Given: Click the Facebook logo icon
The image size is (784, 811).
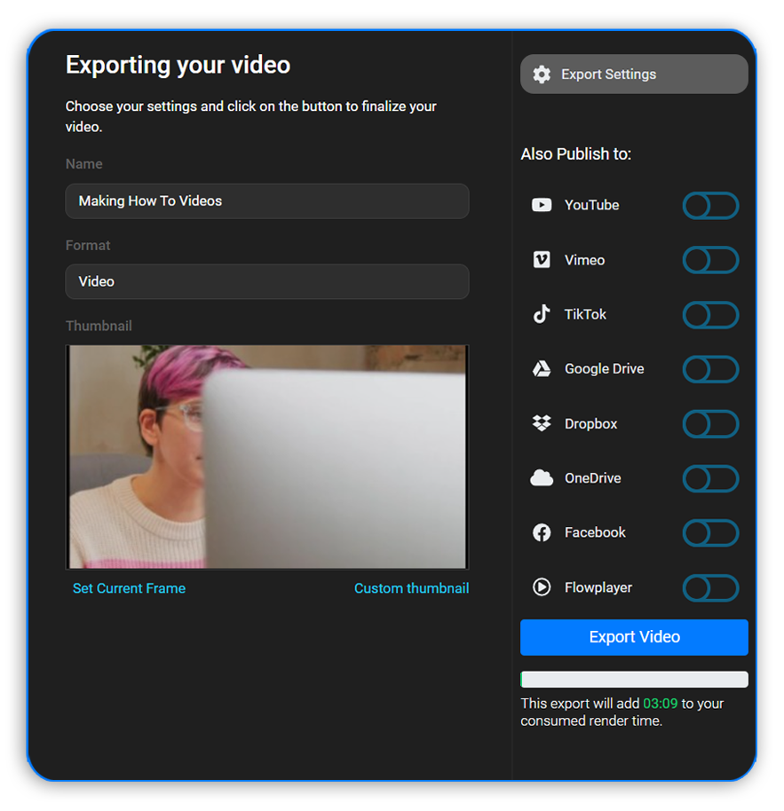Looking at the screenshot, I should (x=542, y=532).
